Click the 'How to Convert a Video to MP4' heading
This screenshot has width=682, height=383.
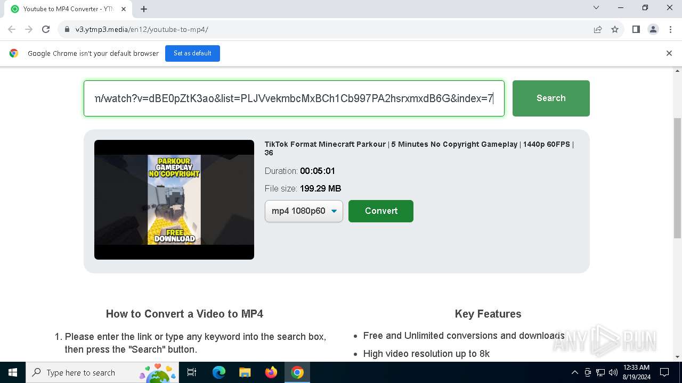pyautogui.click(x=184, y=314)
